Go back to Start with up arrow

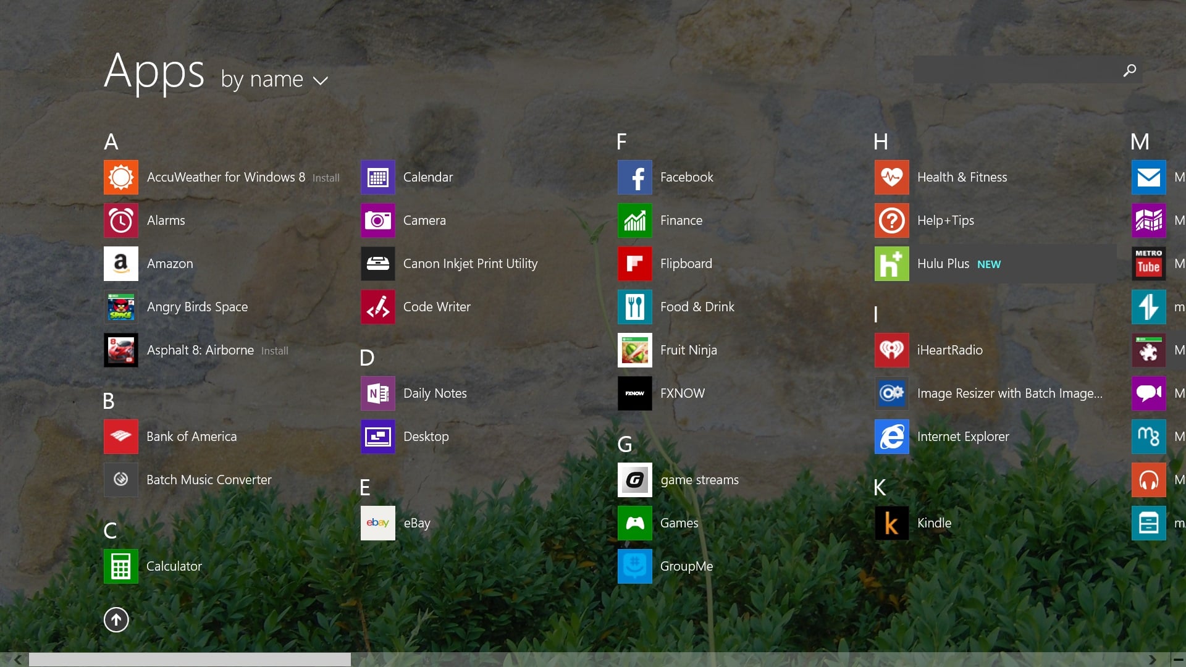[x=116, y=619]
